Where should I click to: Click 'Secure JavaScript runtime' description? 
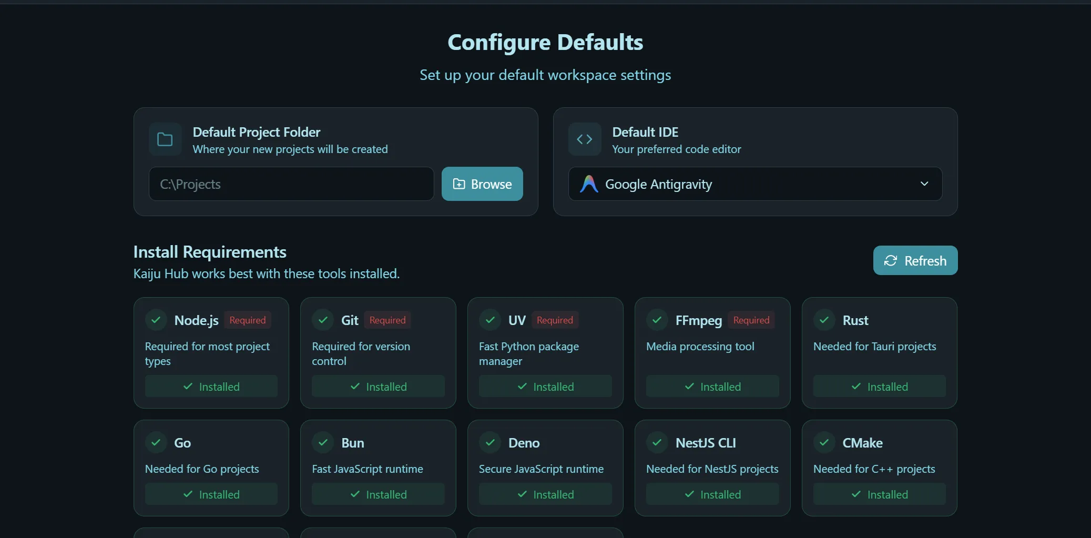[541, 469]
